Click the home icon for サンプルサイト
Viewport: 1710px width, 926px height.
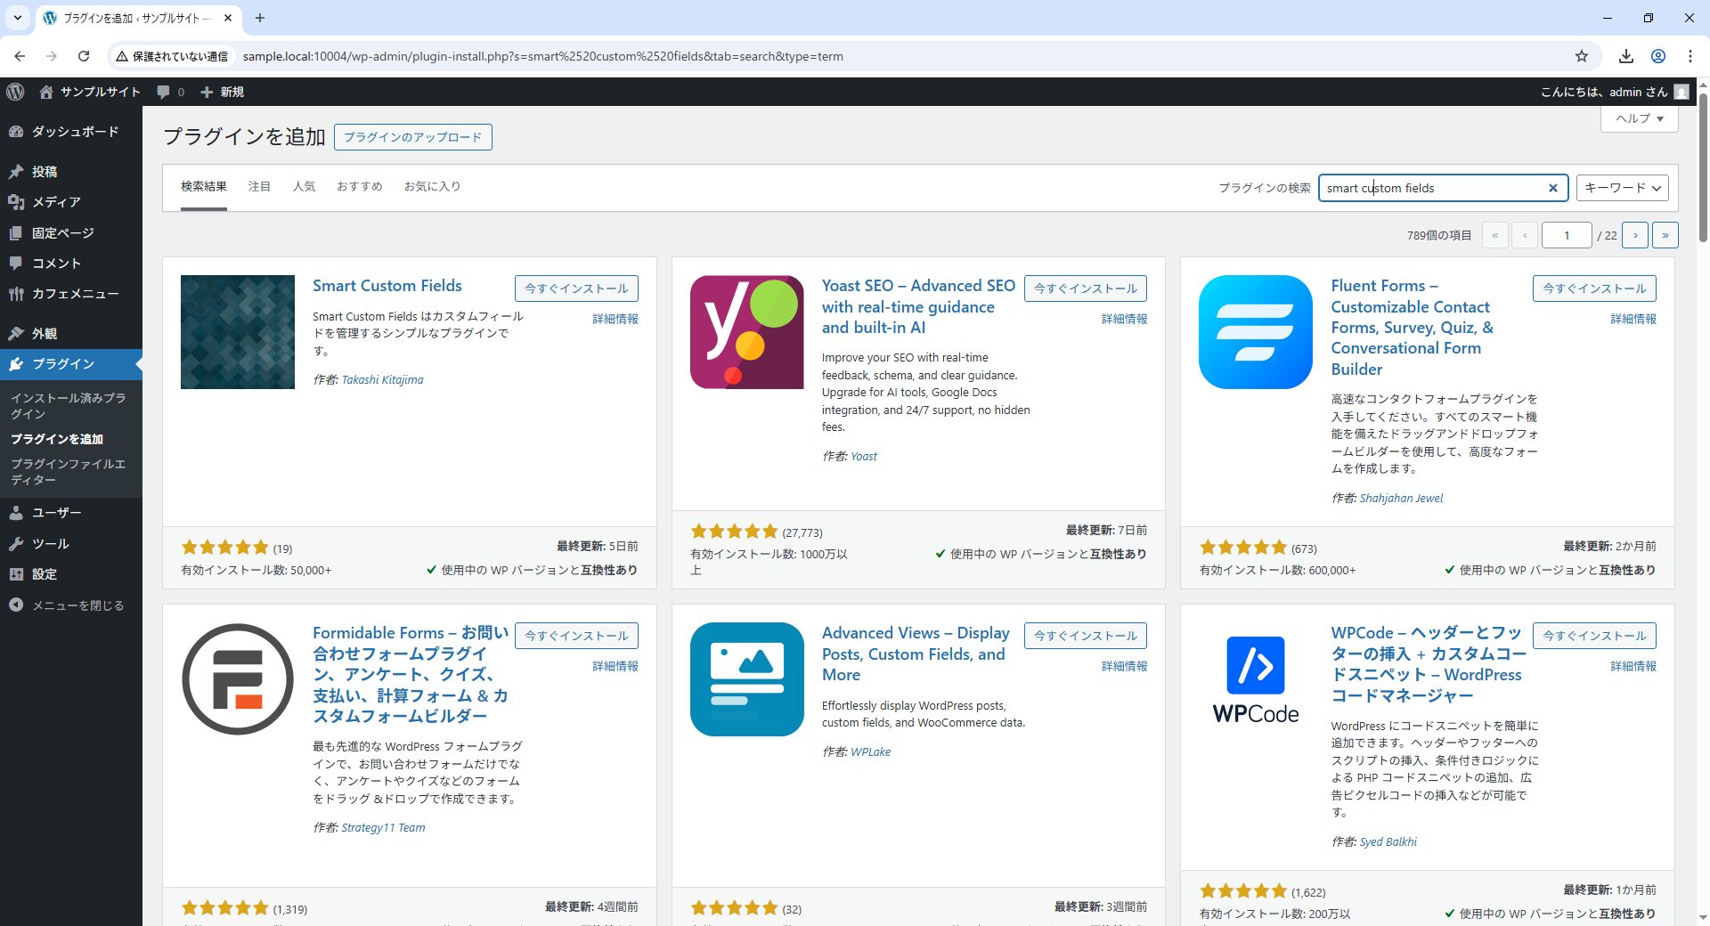coord(46,92)
